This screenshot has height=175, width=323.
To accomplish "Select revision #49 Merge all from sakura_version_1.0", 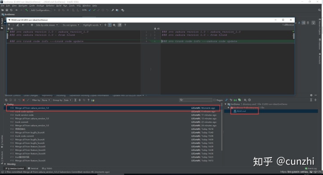I will coord(113,108).
